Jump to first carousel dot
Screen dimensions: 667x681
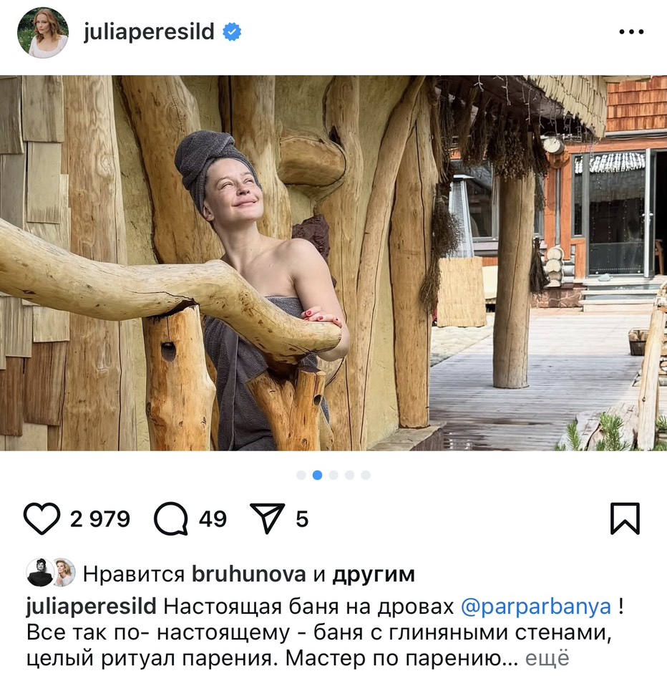[301, 475]
